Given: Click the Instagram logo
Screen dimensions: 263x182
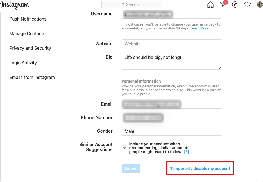Looking at the screenshot, I should 15,5.
